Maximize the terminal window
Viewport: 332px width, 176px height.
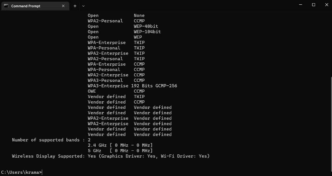point(313,5)
